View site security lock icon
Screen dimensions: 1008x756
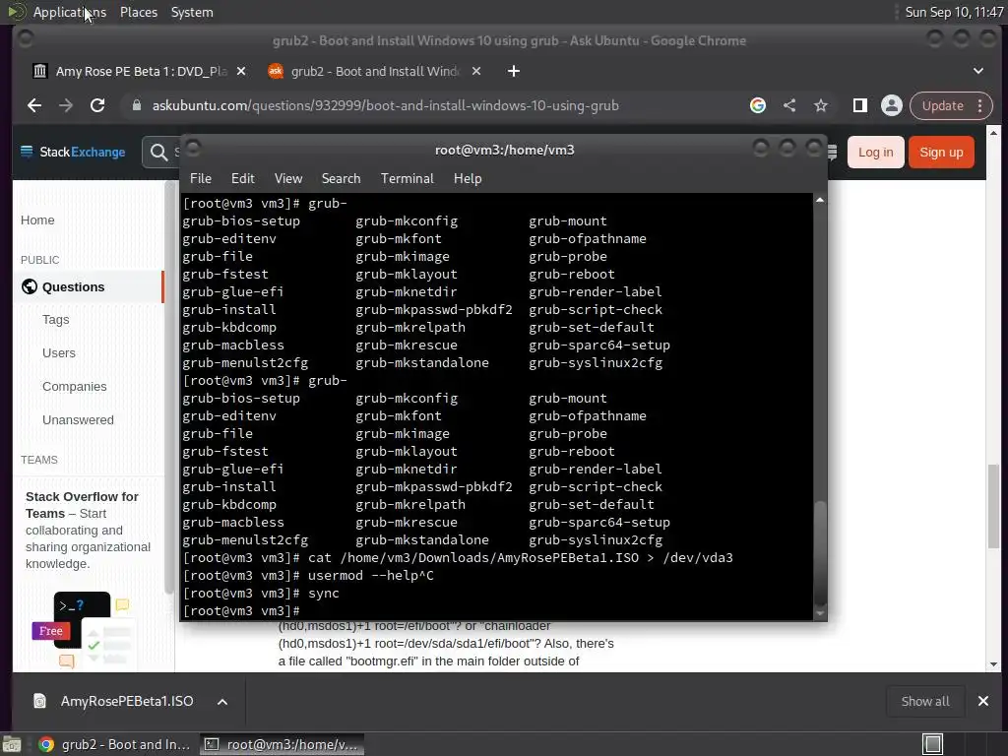click(136, 105)
